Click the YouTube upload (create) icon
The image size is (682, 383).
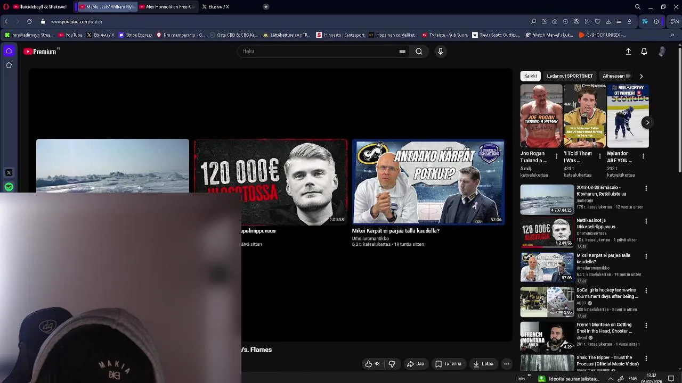628,52
